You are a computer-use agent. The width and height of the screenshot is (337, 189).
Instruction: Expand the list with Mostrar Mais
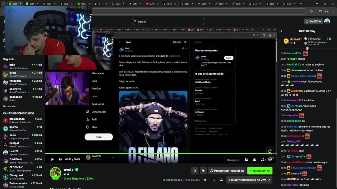point(10,106)
